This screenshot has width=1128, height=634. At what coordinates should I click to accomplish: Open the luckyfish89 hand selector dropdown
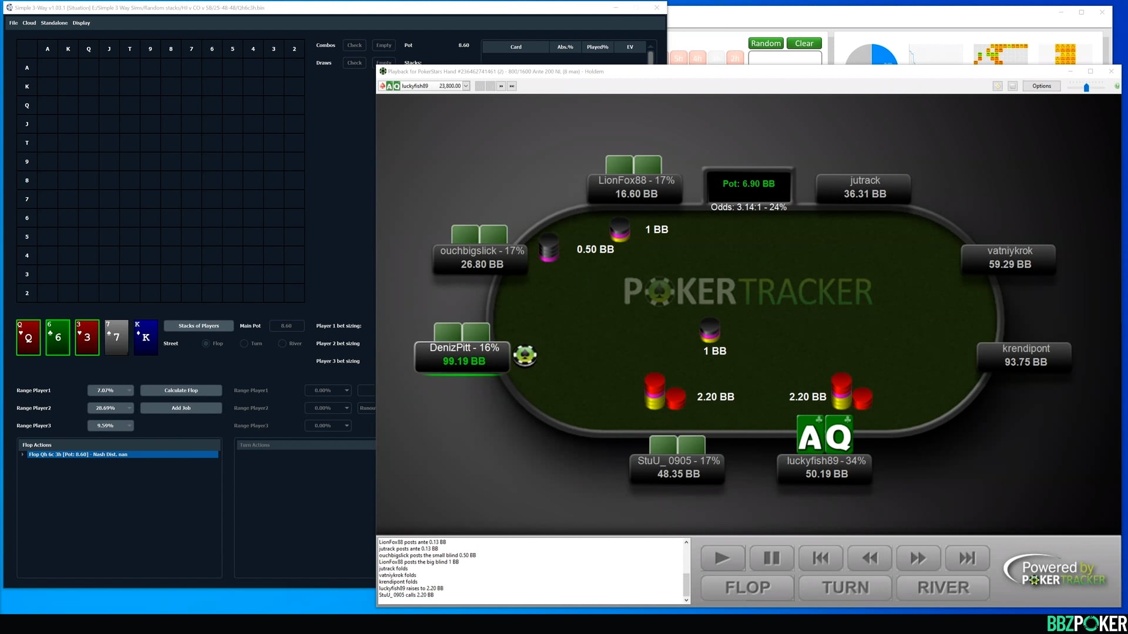[466, 86]
